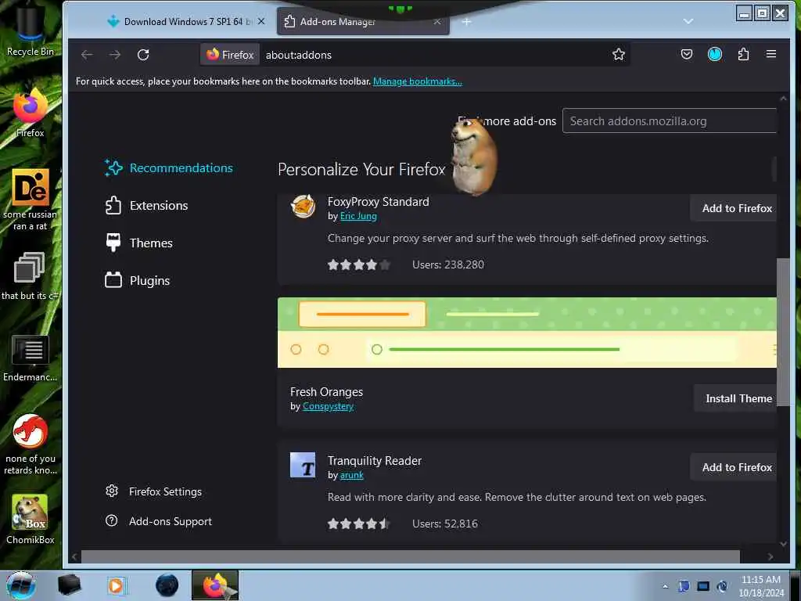Open the black taskbar icon beside Start
801x601 pixels.
point(69,585)
